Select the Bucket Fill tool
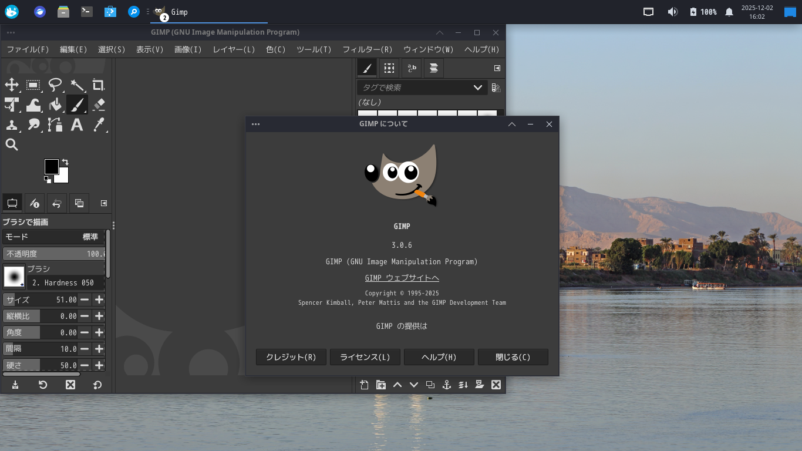802x451 pixels. point(55,105)
